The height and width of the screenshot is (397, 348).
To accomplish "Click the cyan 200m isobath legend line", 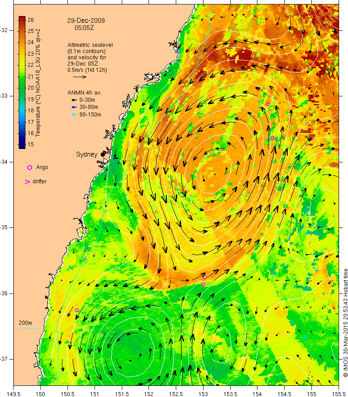I will click(28, 328).
